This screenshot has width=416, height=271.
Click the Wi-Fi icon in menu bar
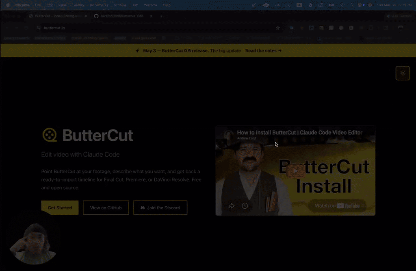click(x=342, y=5)
